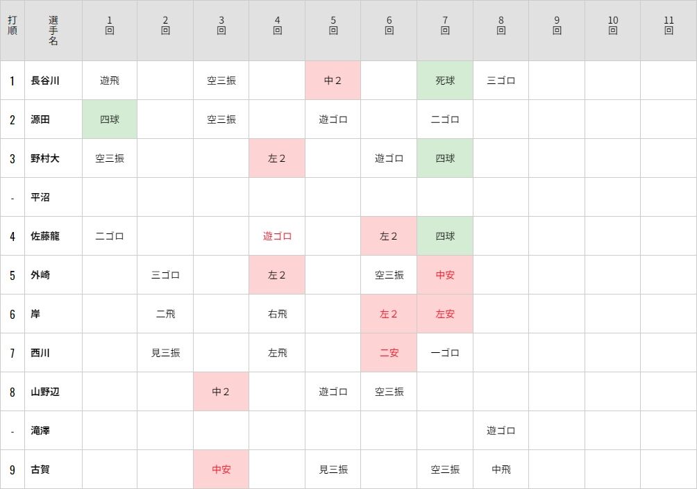Click 古賀's red 中安 result in 3回

[x=221, y=470]
